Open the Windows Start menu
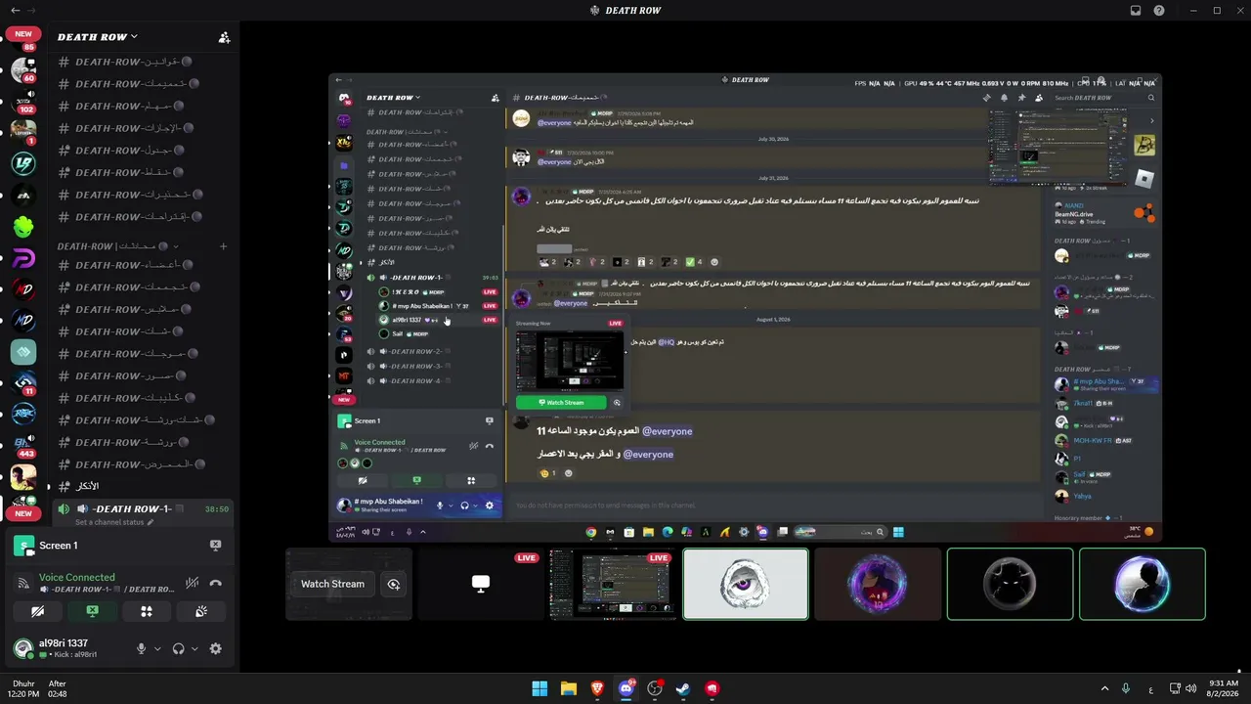This screenshot has height=704, width=1251. [x=539, y=688]
